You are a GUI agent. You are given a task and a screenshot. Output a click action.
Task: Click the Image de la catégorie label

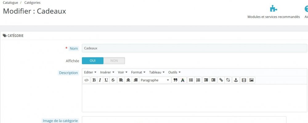click(60, 121)
